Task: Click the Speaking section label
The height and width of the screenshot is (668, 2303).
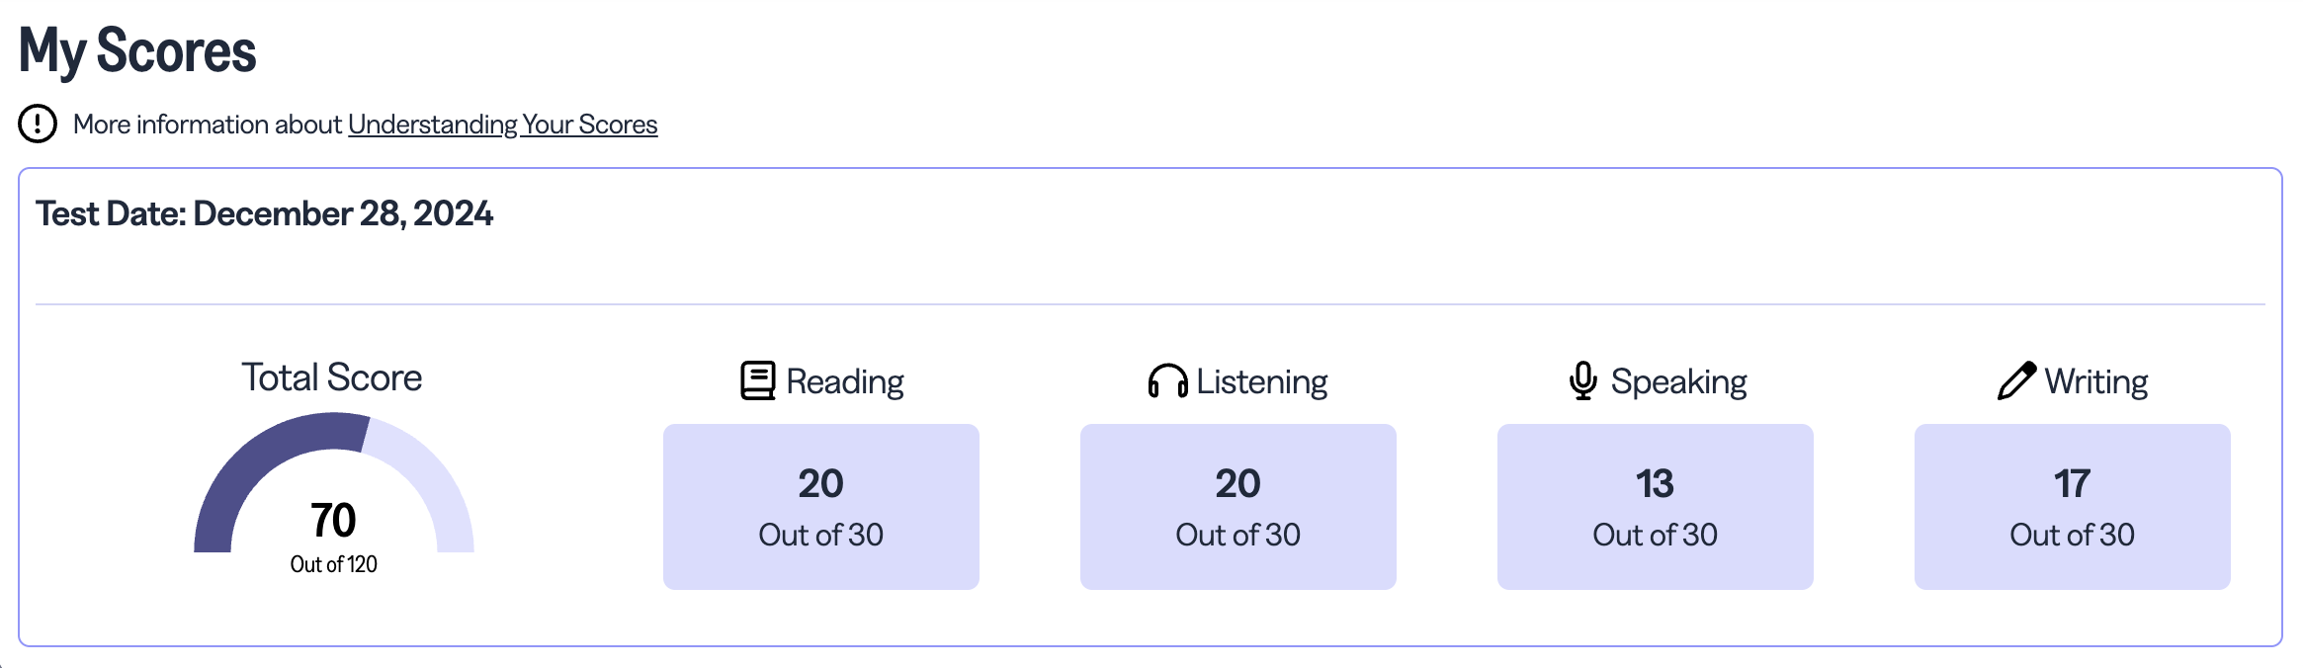Action: tap(1678, 382)
